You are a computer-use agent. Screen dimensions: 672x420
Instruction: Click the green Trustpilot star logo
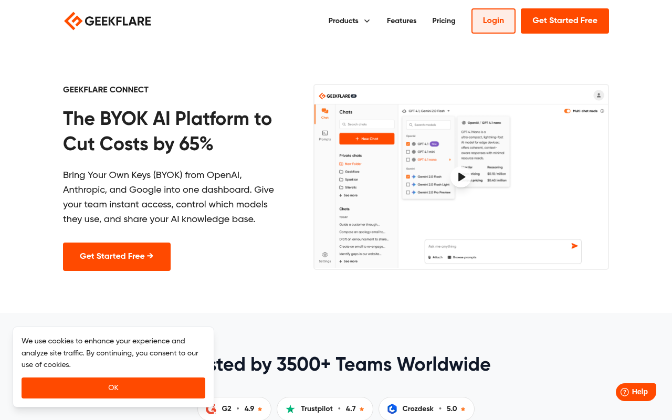[290, 408]
